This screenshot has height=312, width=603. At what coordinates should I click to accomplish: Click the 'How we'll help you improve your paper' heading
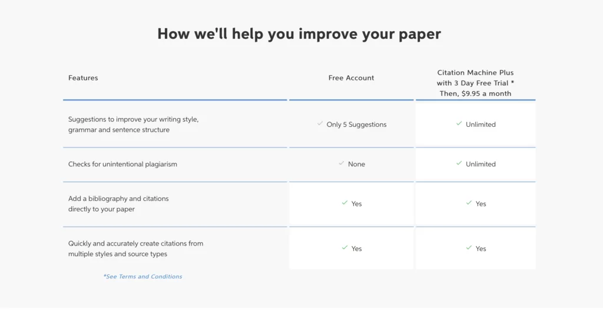pos(299,33)
